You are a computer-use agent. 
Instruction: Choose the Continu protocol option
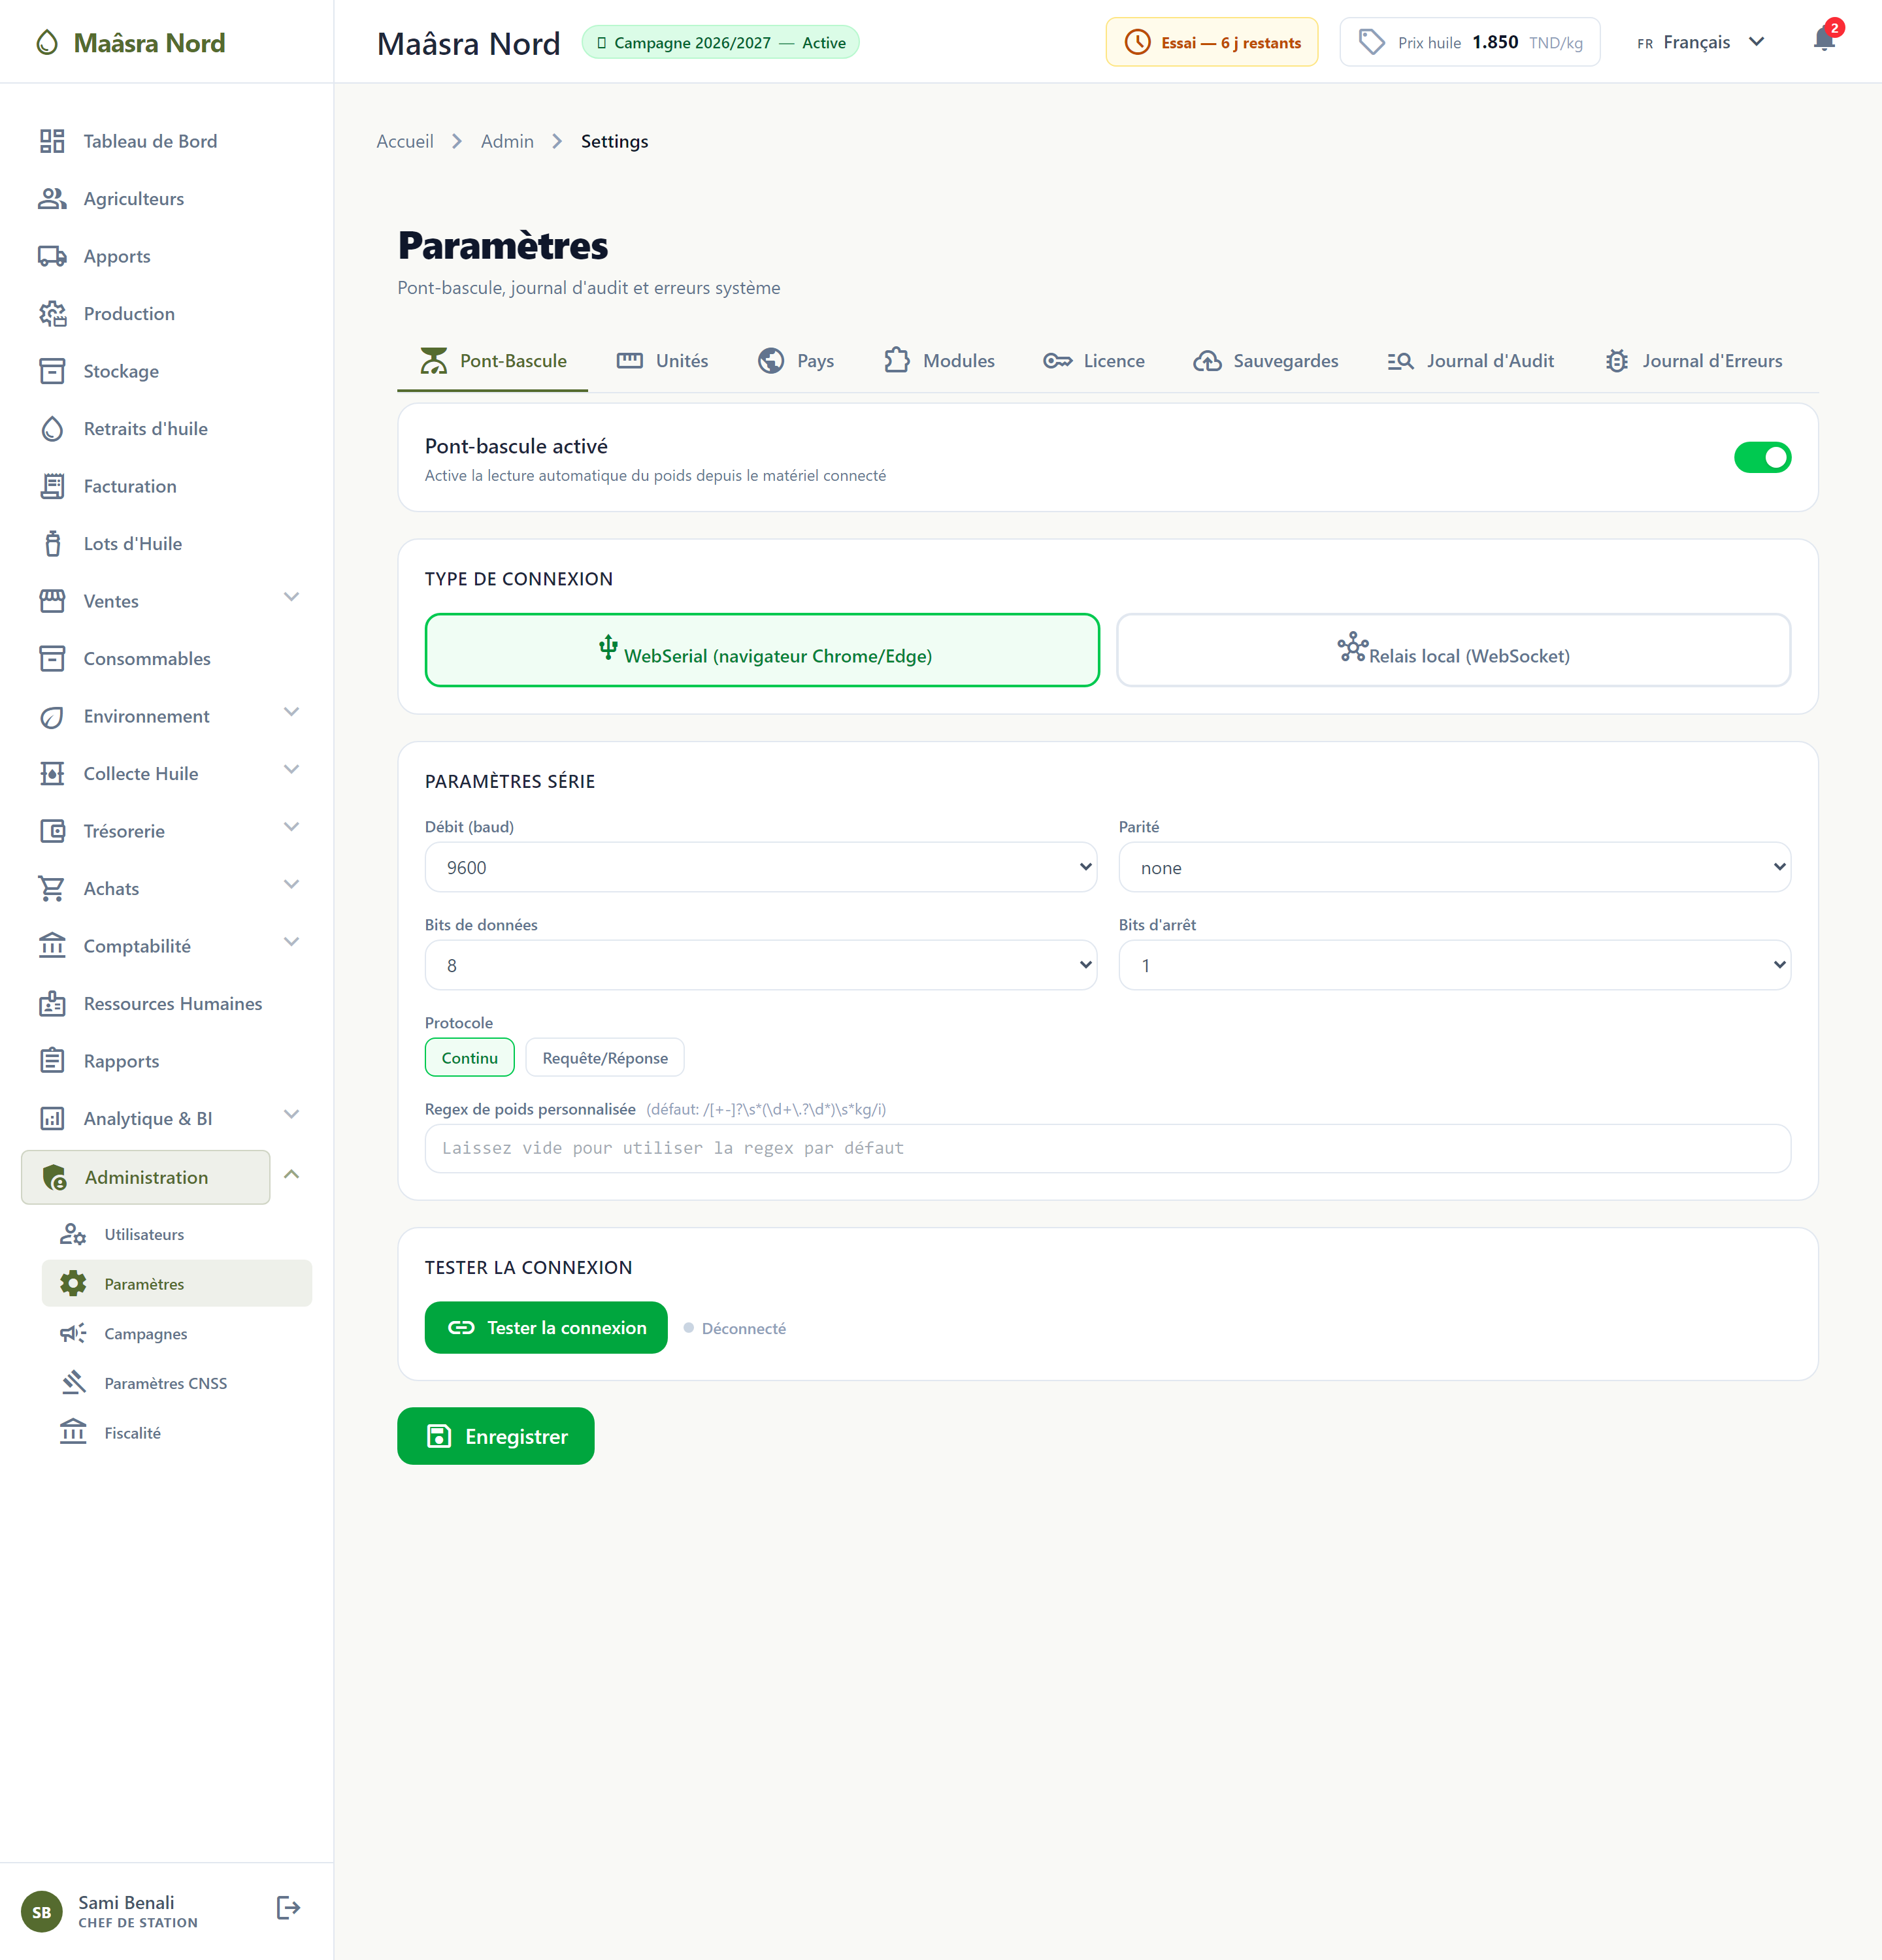click(469, 1057)
